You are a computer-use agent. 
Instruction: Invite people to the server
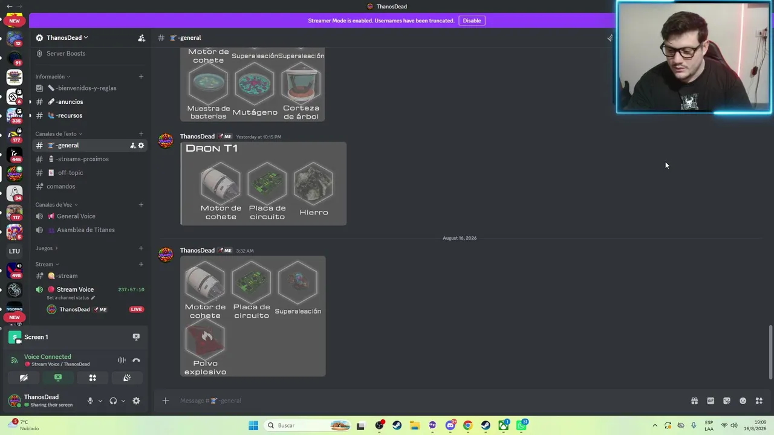141,37
